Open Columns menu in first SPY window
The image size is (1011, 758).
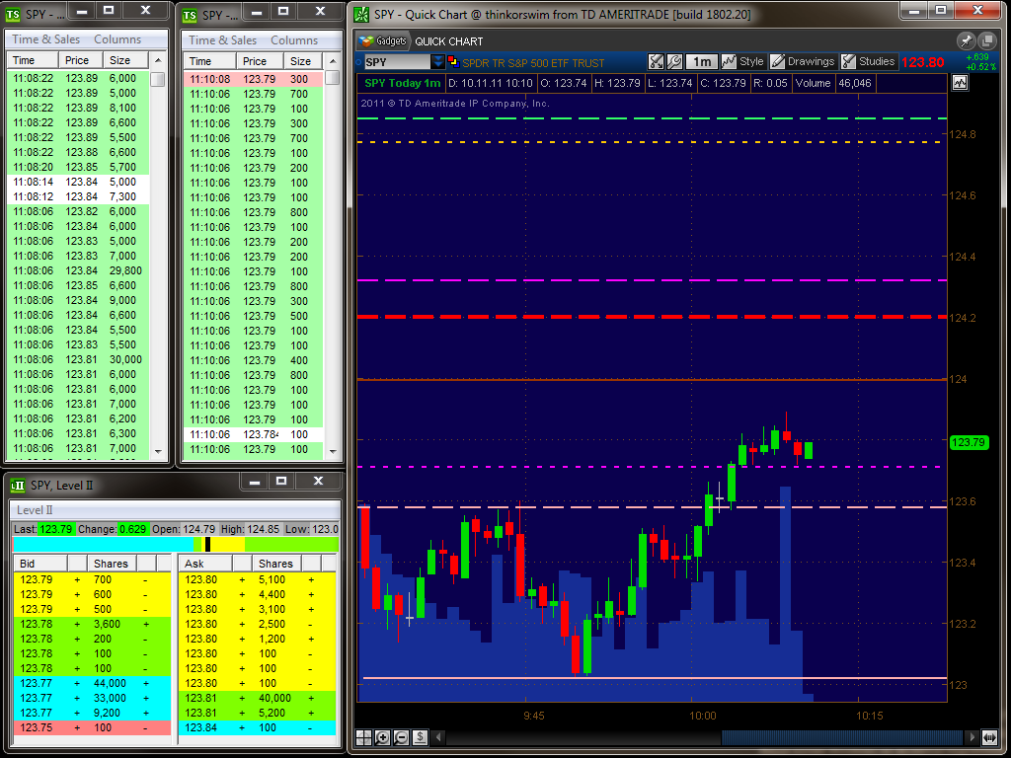tap(117, 39)
